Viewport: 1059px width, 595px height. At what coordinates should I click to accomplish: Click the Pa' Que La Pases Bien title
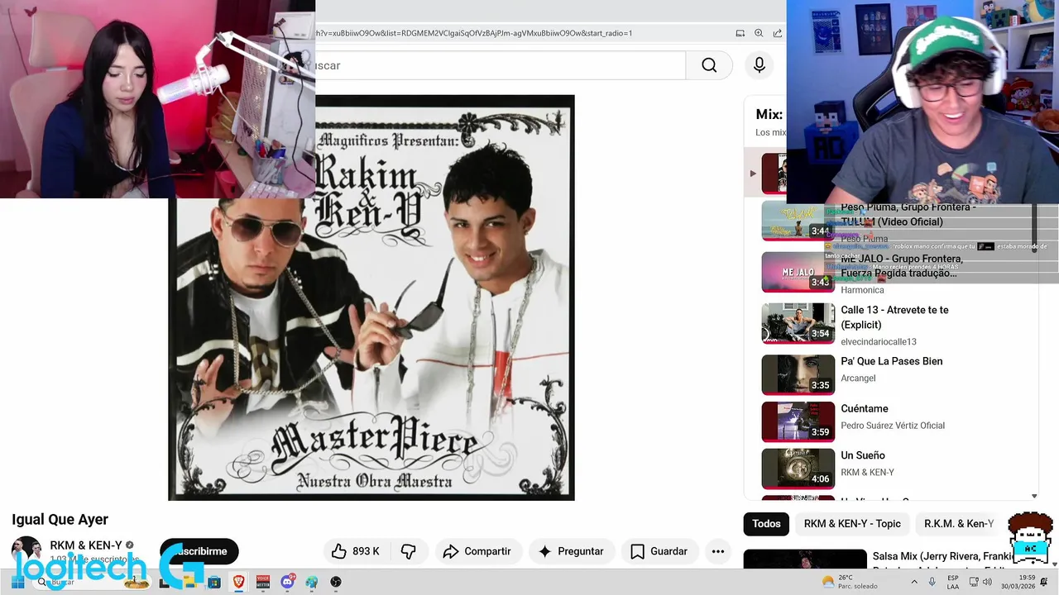point(892,361)
